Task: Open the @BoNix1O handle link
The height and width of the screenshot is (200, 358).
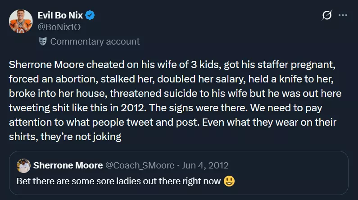Action: pyautogui.click(x=59, y=27)
